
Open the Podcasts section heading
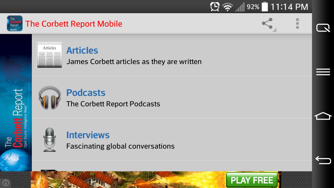coord(86,92)
